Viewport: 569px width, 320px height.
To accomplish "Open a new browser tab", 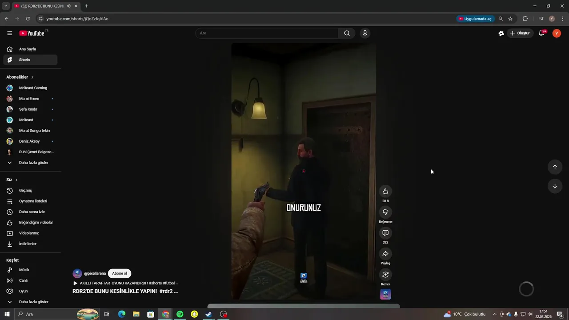I will (x=86, y=6).
